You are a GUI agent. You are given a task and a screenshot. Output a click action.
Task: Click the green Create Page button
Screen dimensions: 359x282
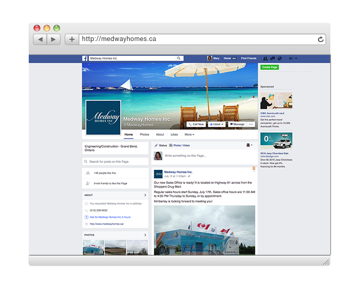[270, 67]
